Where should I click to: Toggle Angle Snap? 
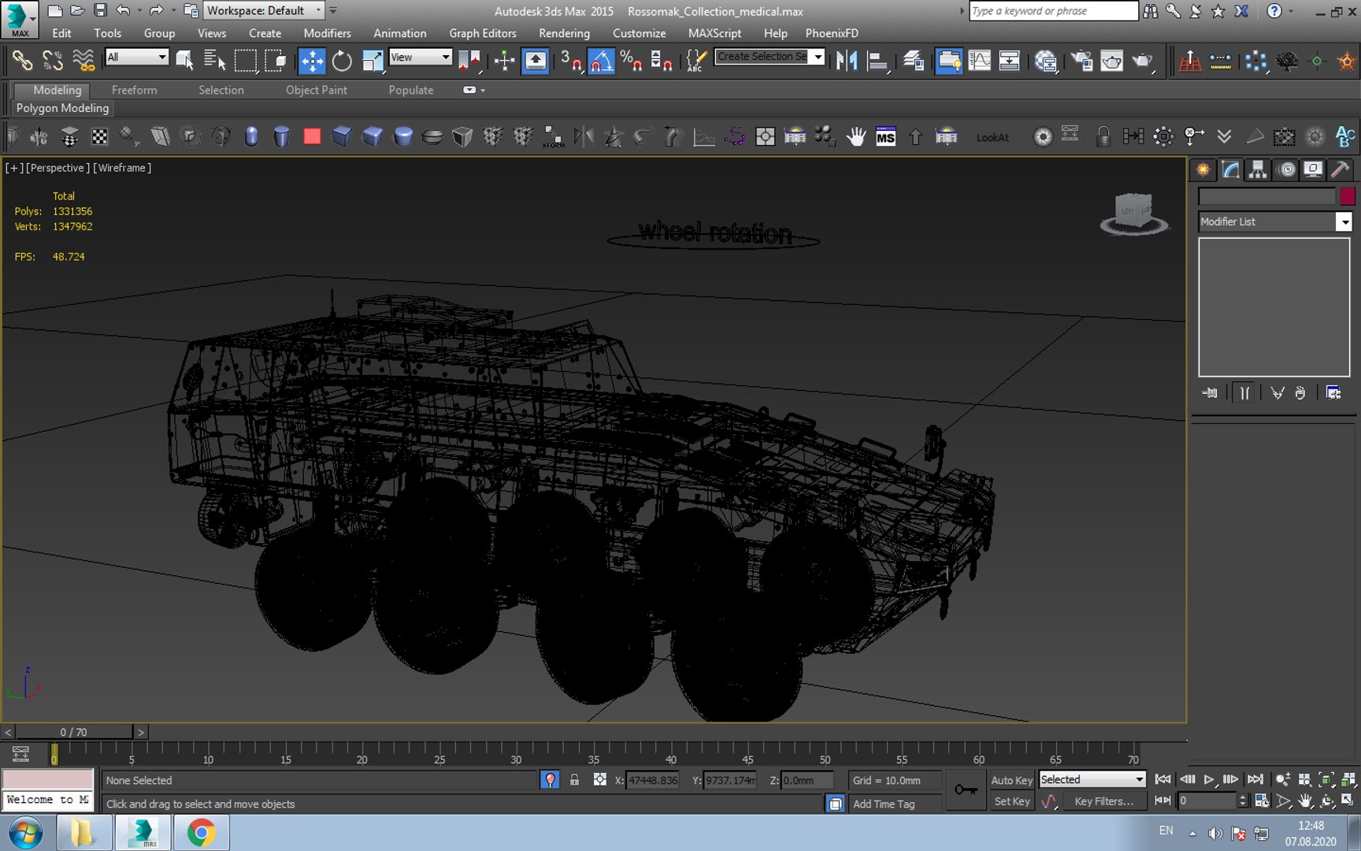(601, 61)
